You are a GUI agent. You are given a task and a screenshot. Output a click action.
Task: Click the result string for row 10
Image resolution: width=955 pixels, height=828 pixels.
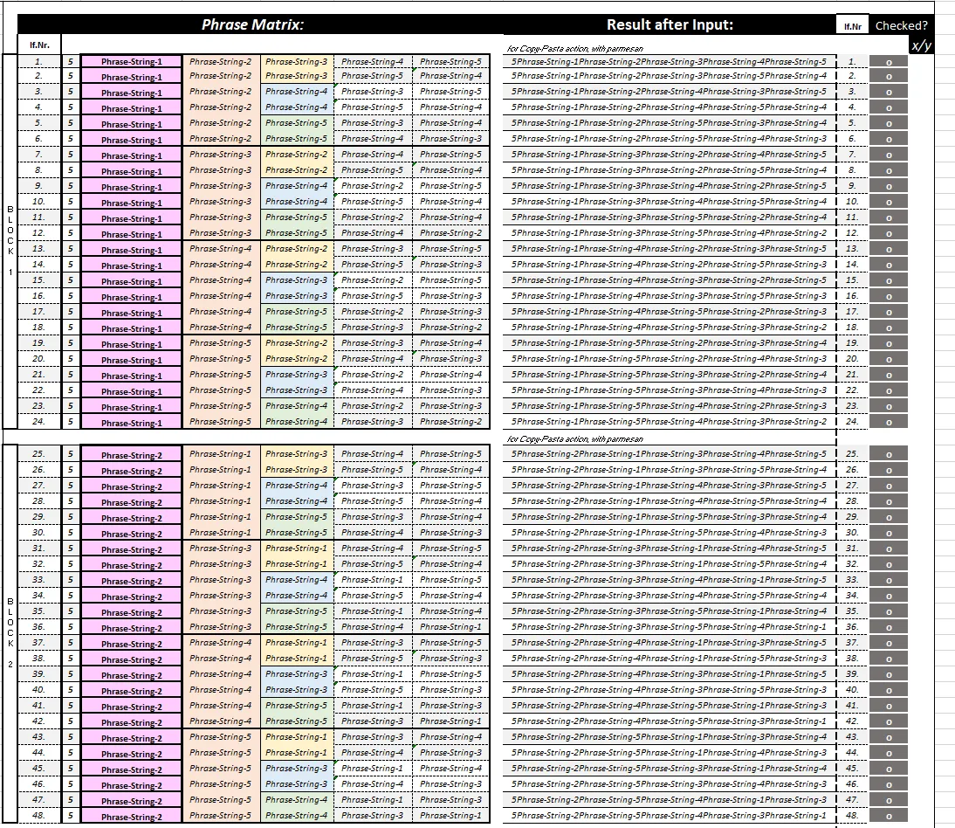point(670,202)
